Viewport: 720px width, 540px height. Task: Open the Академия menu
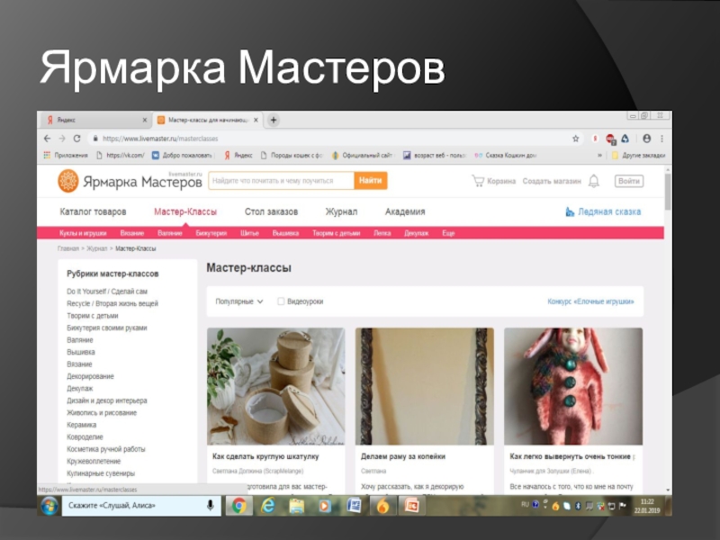point(405,211)
